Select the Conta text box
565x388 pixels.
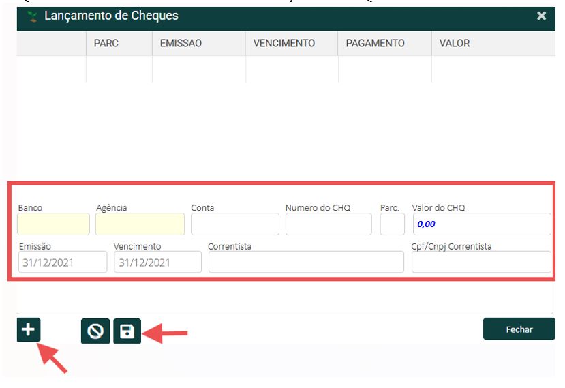click(x=234, y=224)
